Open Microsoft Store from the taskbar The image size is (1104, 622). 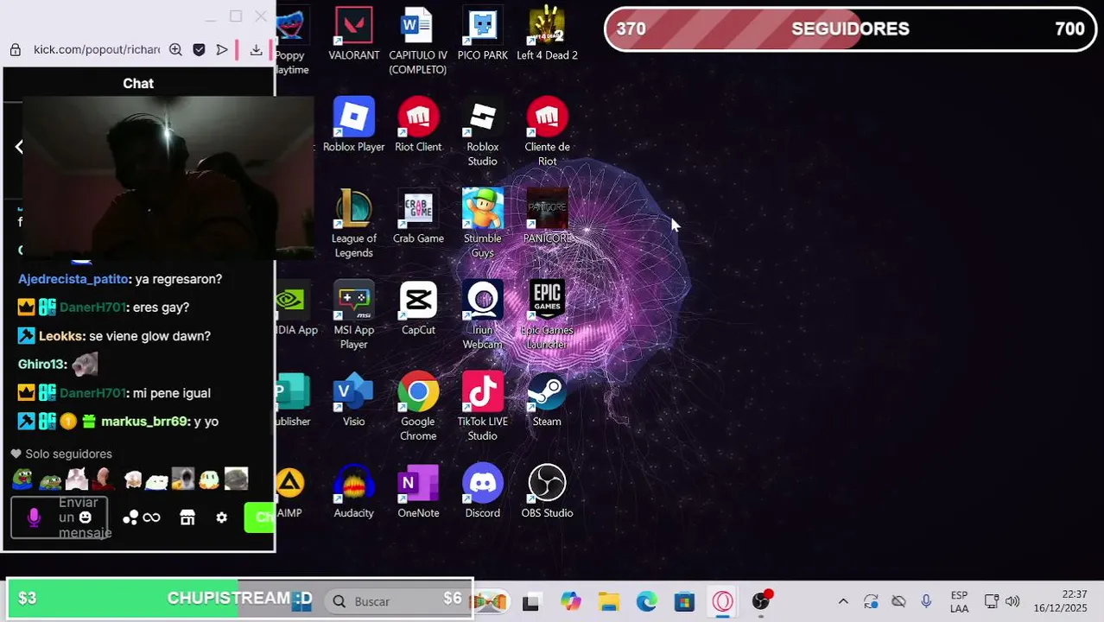684,602
